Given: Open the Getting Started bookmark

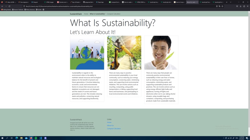Looking at the screenshot, I should 6,10.
